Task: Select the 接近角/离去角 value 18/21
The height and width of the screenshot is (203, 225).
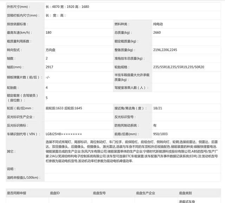Action: (x=157, y=108)
